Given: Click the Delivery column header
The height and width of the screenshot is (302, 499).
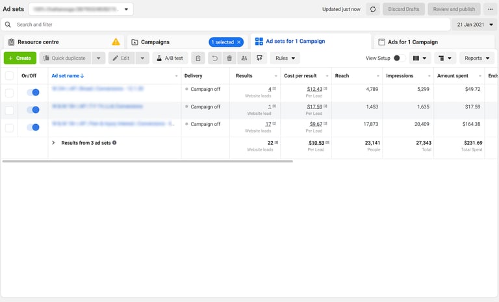Looking at the screenshot, I should (193, 76).
